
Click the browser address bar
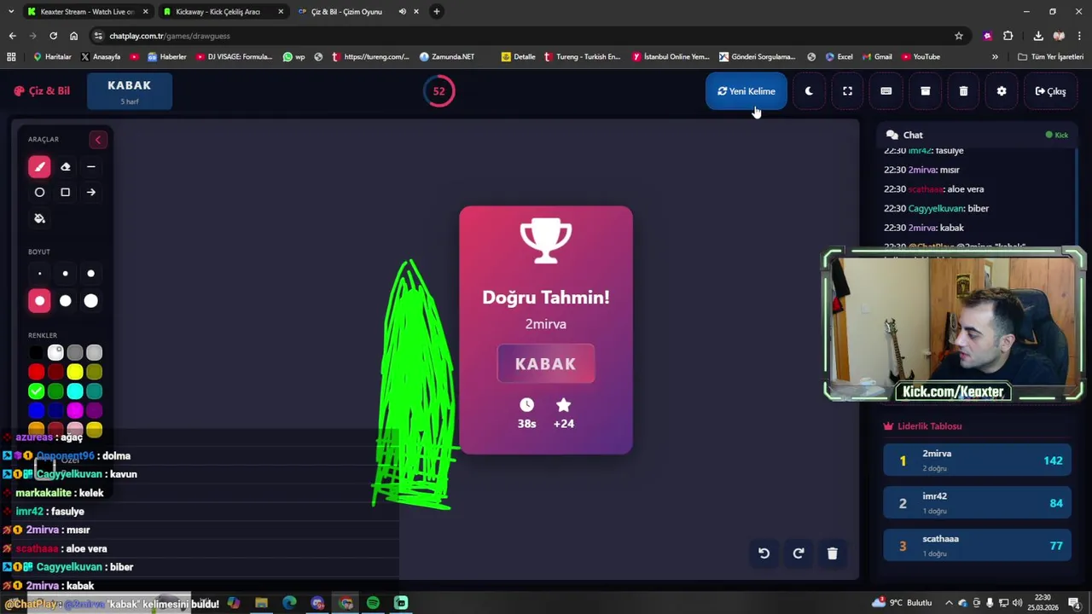point(529,36)
